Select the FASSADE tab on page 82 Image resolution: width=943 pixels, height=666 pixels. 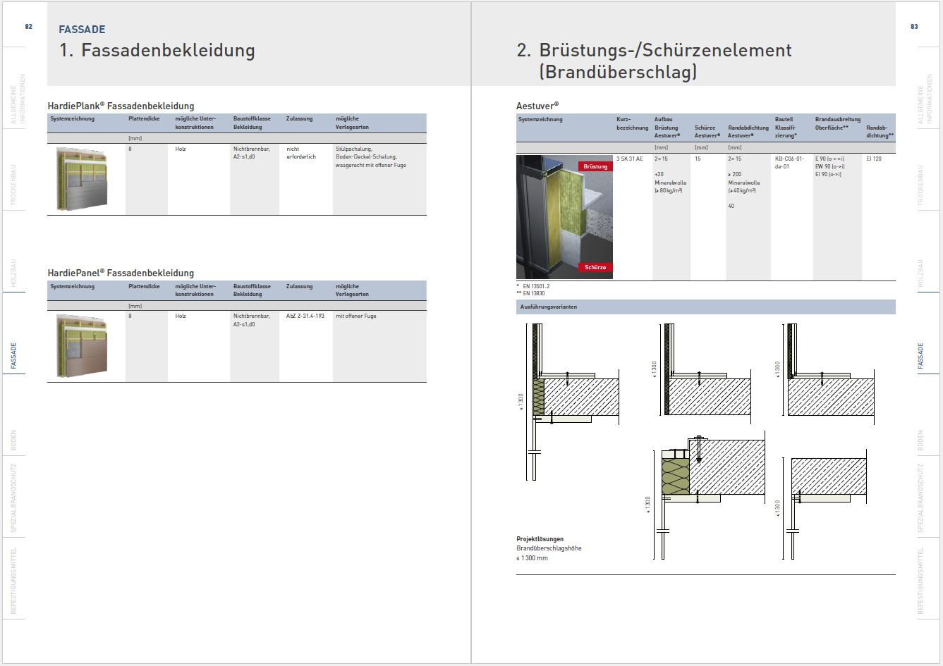pos(14,356)
